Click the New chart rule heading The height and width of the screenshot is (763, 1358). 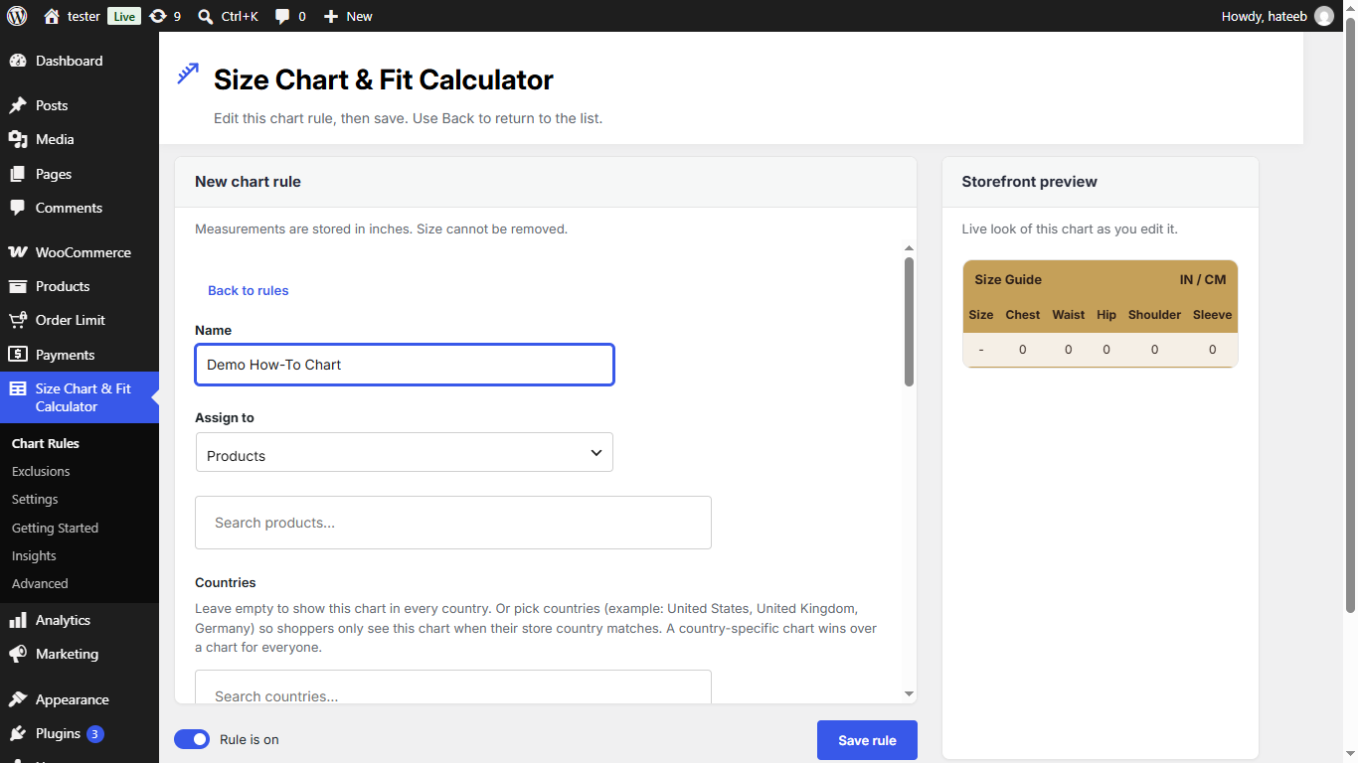tap(248, 182)
